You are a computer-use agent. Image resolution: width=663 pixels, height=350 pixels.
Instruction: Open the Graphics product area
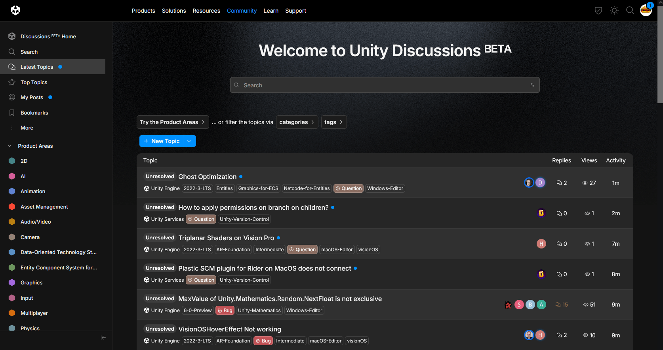coord(53,282)
